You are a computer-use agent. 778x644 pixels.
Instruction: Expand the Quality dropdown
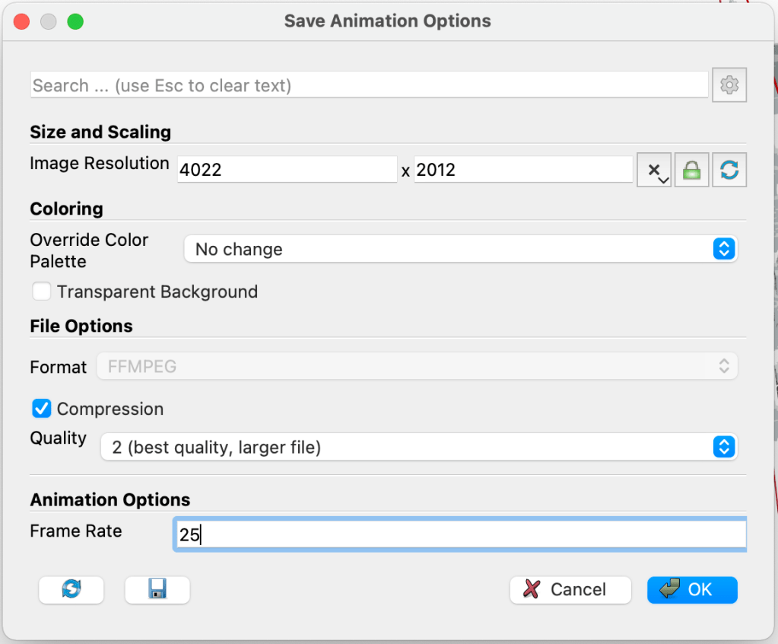pos(418,447)
